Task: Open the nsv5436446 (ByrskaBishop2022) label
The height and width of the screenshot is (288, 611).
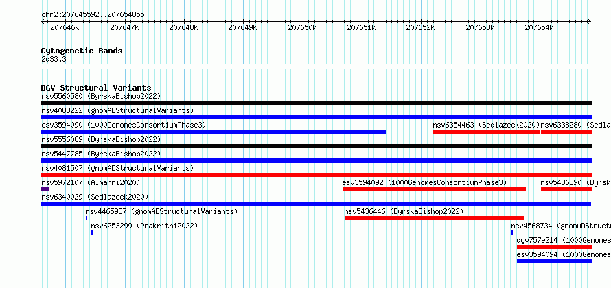Action: click(404, 211)
